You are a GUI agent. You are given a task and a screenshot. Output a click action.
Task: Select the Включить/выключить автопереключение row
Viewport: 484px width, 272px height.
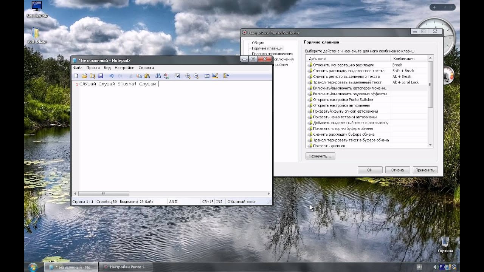[x=367, y=88]
